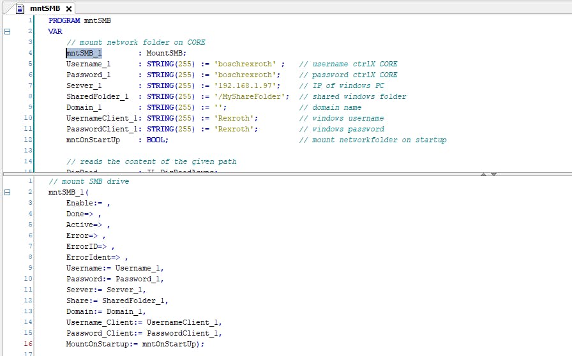Close the mntSMB editor tab
This screenshot has width=572, height=356.
(x=68, y=8)
